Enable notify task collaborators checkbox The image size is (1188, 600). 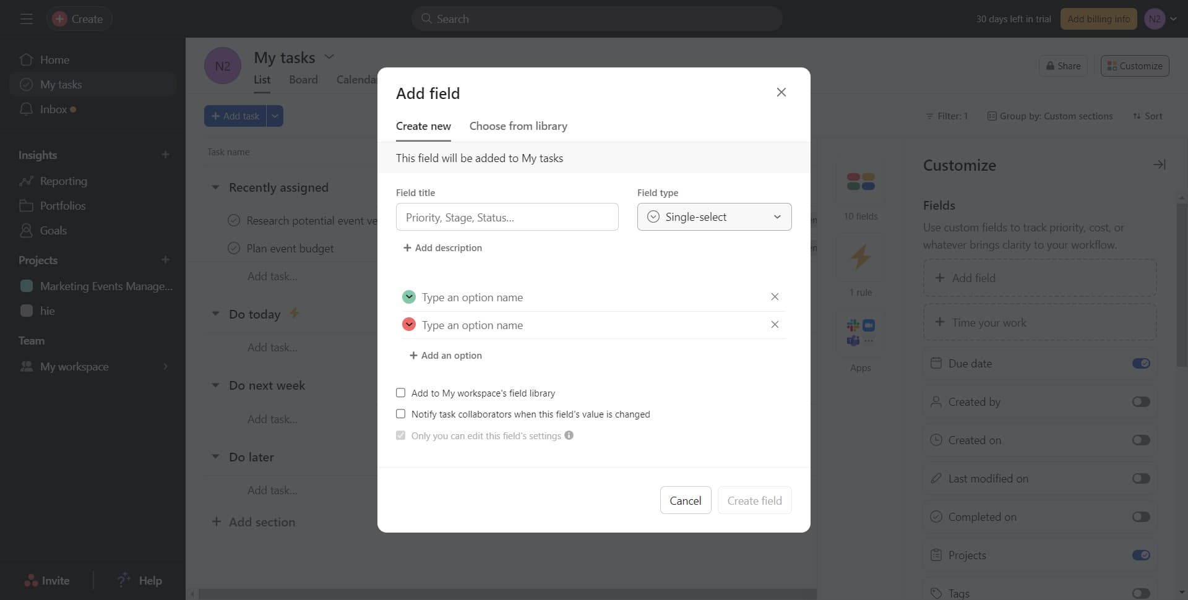401,414
